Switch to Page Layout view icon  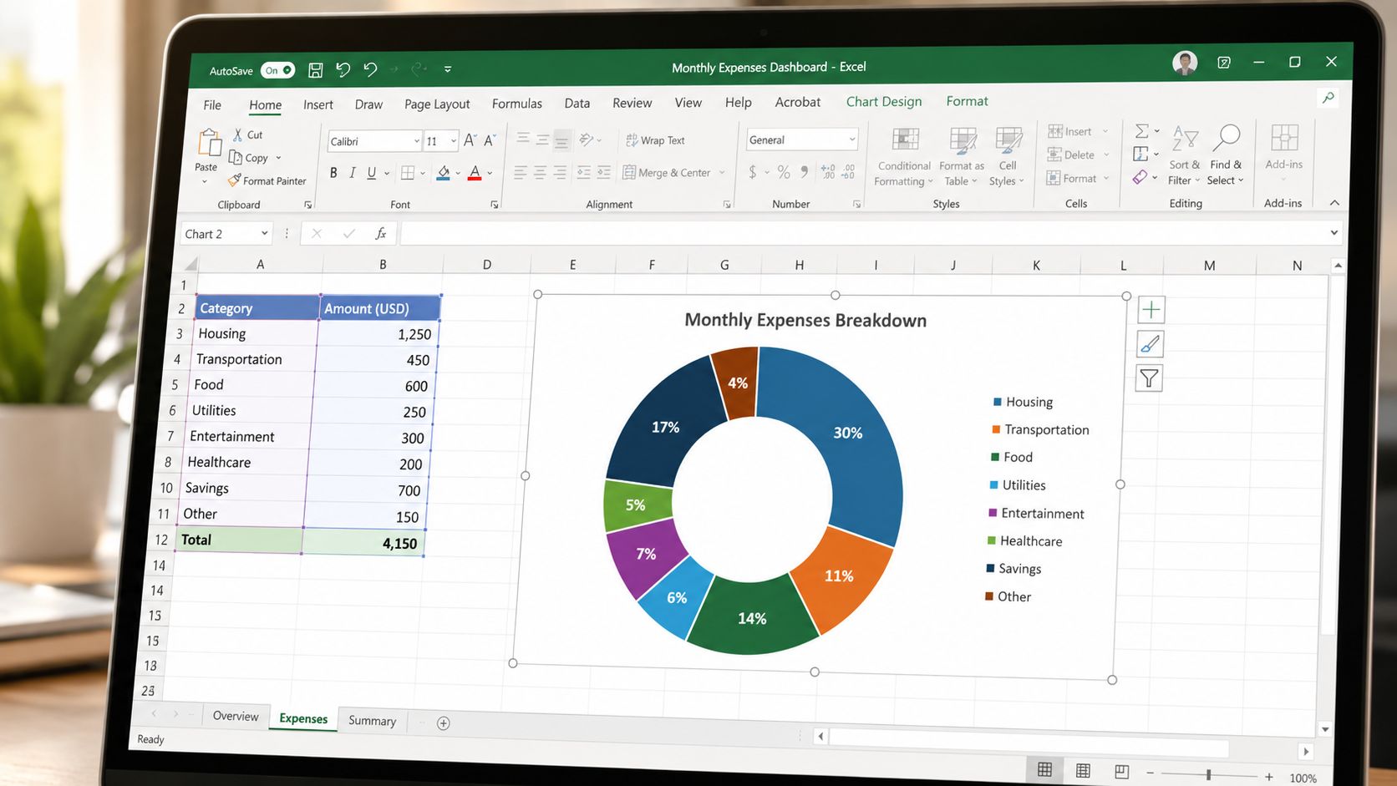[x=1083, y=770]
